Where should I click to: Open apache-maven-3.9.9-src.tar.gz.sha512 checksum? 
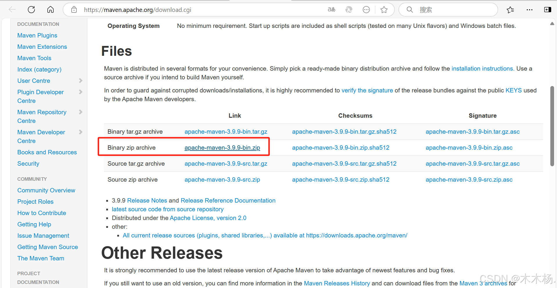tap(344, 164)
